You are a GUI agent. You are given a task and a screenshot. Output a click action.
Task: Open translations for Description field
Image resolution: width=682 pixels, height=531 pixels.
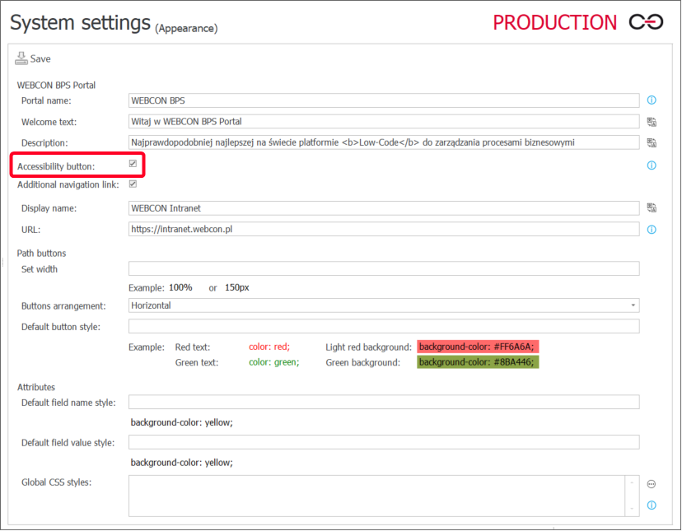652,142
